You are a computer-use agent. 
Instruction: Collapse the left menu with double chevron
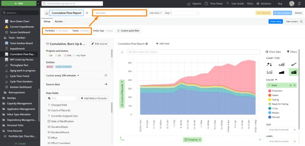pos(38,3)
